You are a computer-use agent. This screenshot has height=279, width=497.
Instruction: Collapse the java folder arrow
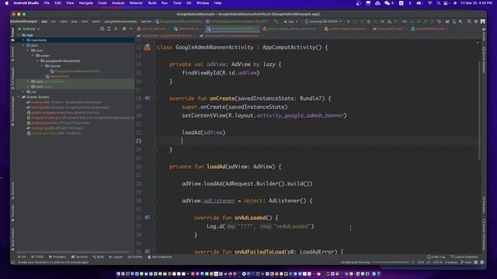[23, 45]
